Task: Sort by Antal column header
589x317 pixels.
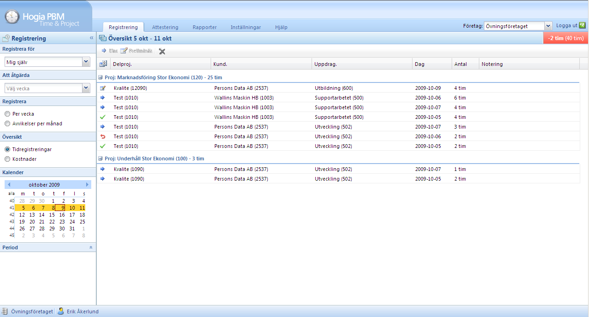Action: point(465,64)
